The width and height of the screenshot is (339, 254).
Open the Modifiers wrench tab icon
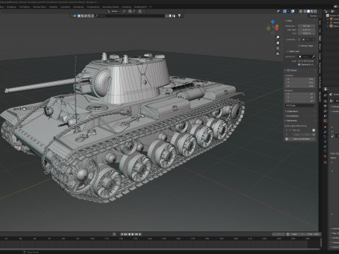325,132
